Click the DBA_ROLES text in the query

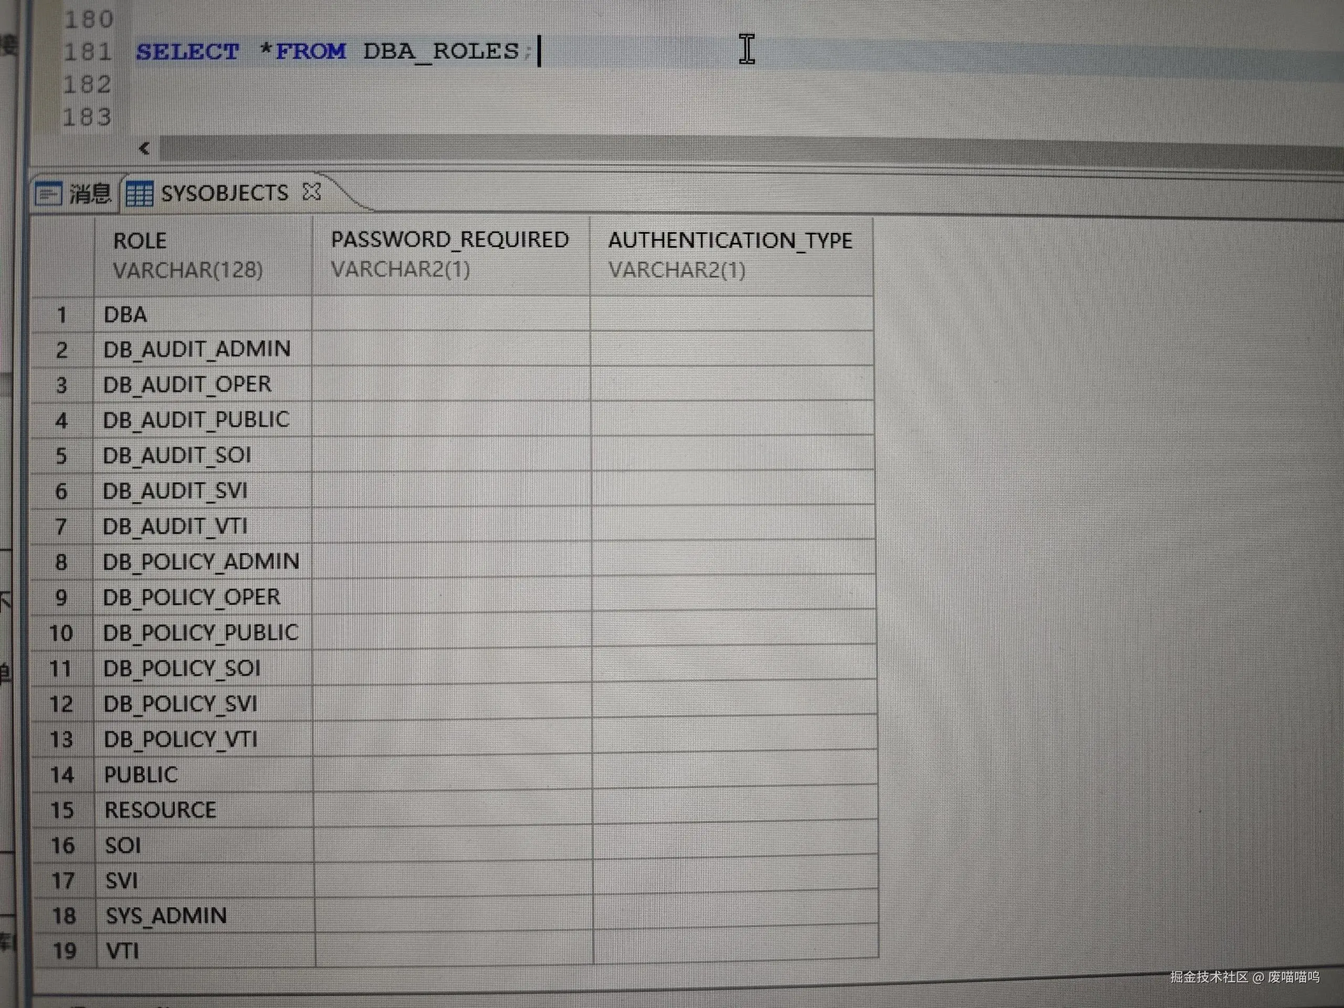442,51
